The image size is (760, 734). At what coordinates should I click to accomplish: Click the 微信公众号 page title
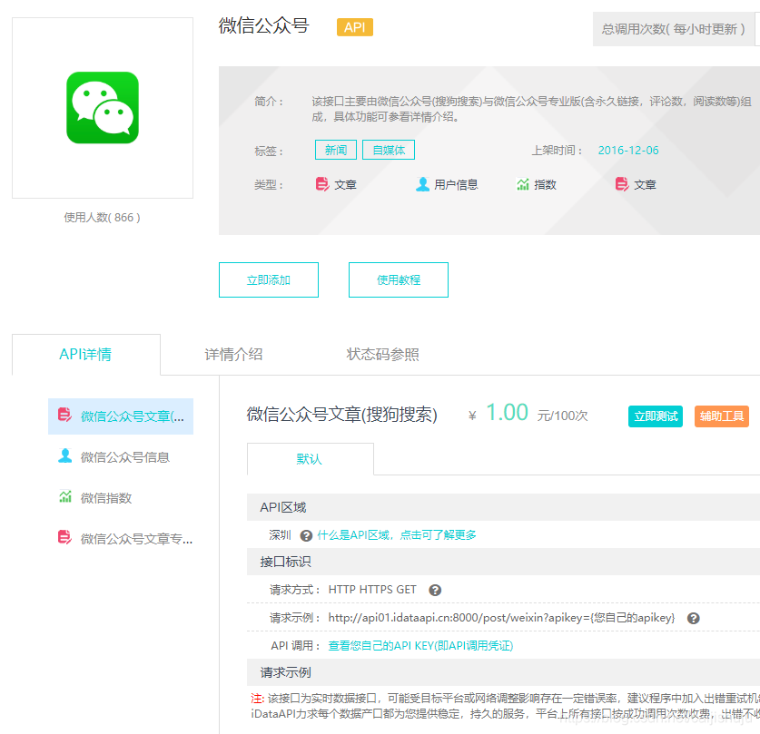(263, 25)
